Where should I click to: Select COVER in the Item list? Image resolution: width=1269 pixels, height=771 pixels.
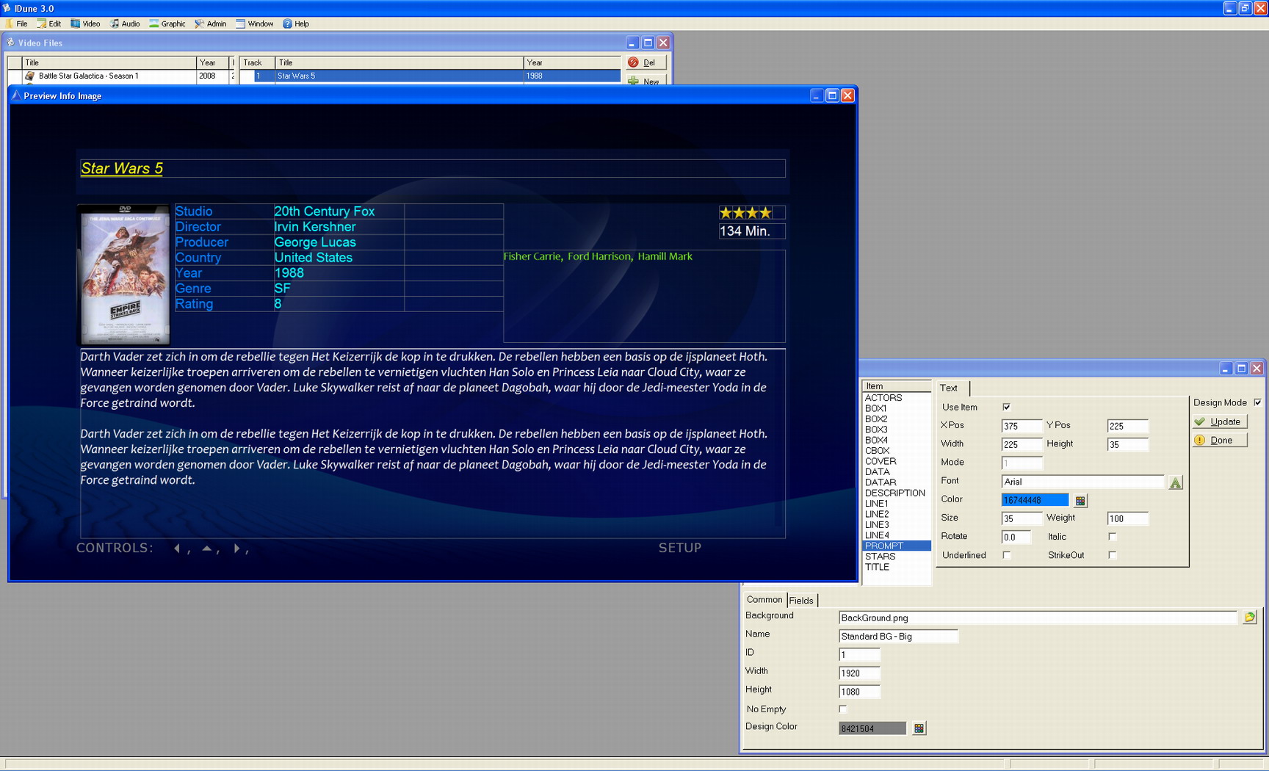click(897, 461)
